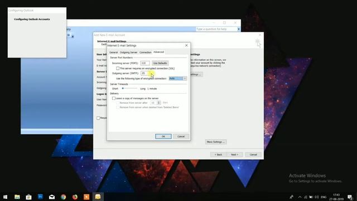357x201 pixels.
Task: Toggle Remove when deleted from Deleted Items
Action: pyautogui.click(x=118, y=107)
